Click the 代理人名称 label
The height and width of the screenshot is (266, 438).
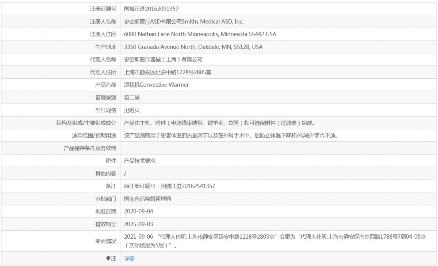(x=103, y=59)
